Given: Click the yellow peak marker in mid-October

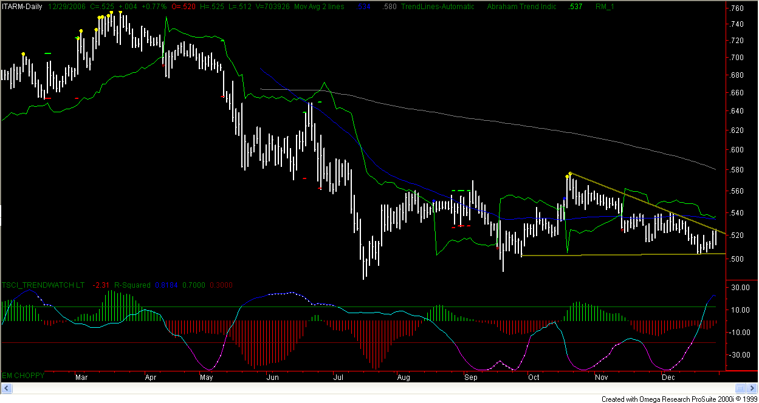Looking at the screenshot, I should coord(569,174).
